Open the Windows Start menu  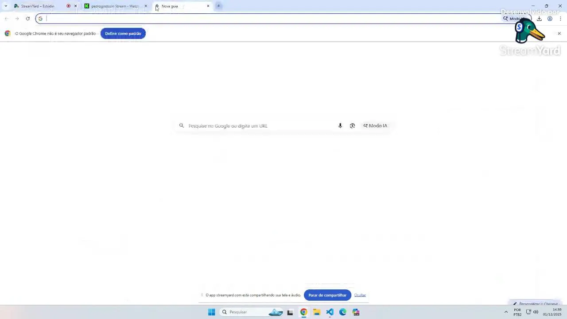tap(212, 312)
